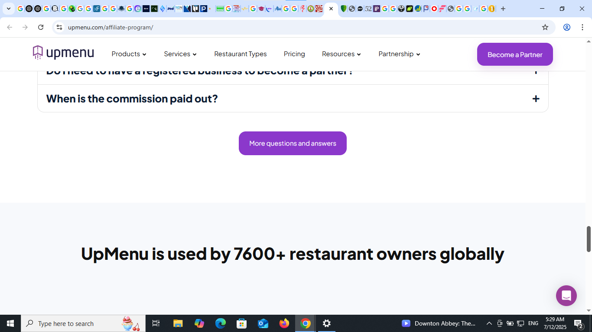Open the chat widget bubble

pos(566,296)
